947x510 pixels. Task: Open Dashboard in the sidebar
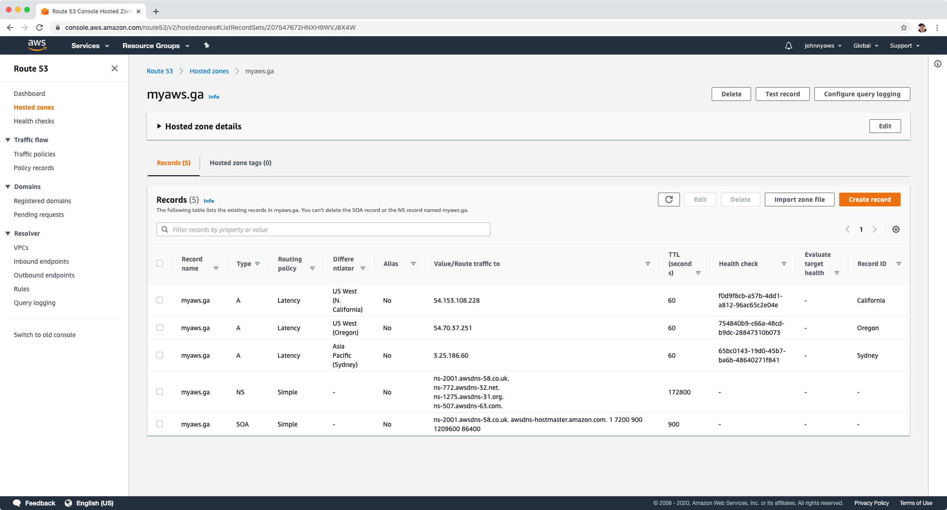(x=29, y=94)
